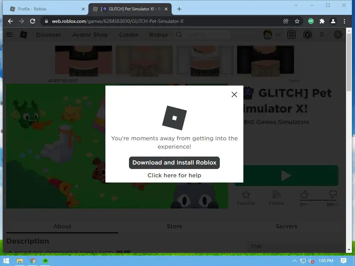Select the GLITCH Pet Simulator X browser tab
The width and height of the screenshot is (355, 266).
pos(130,9)
